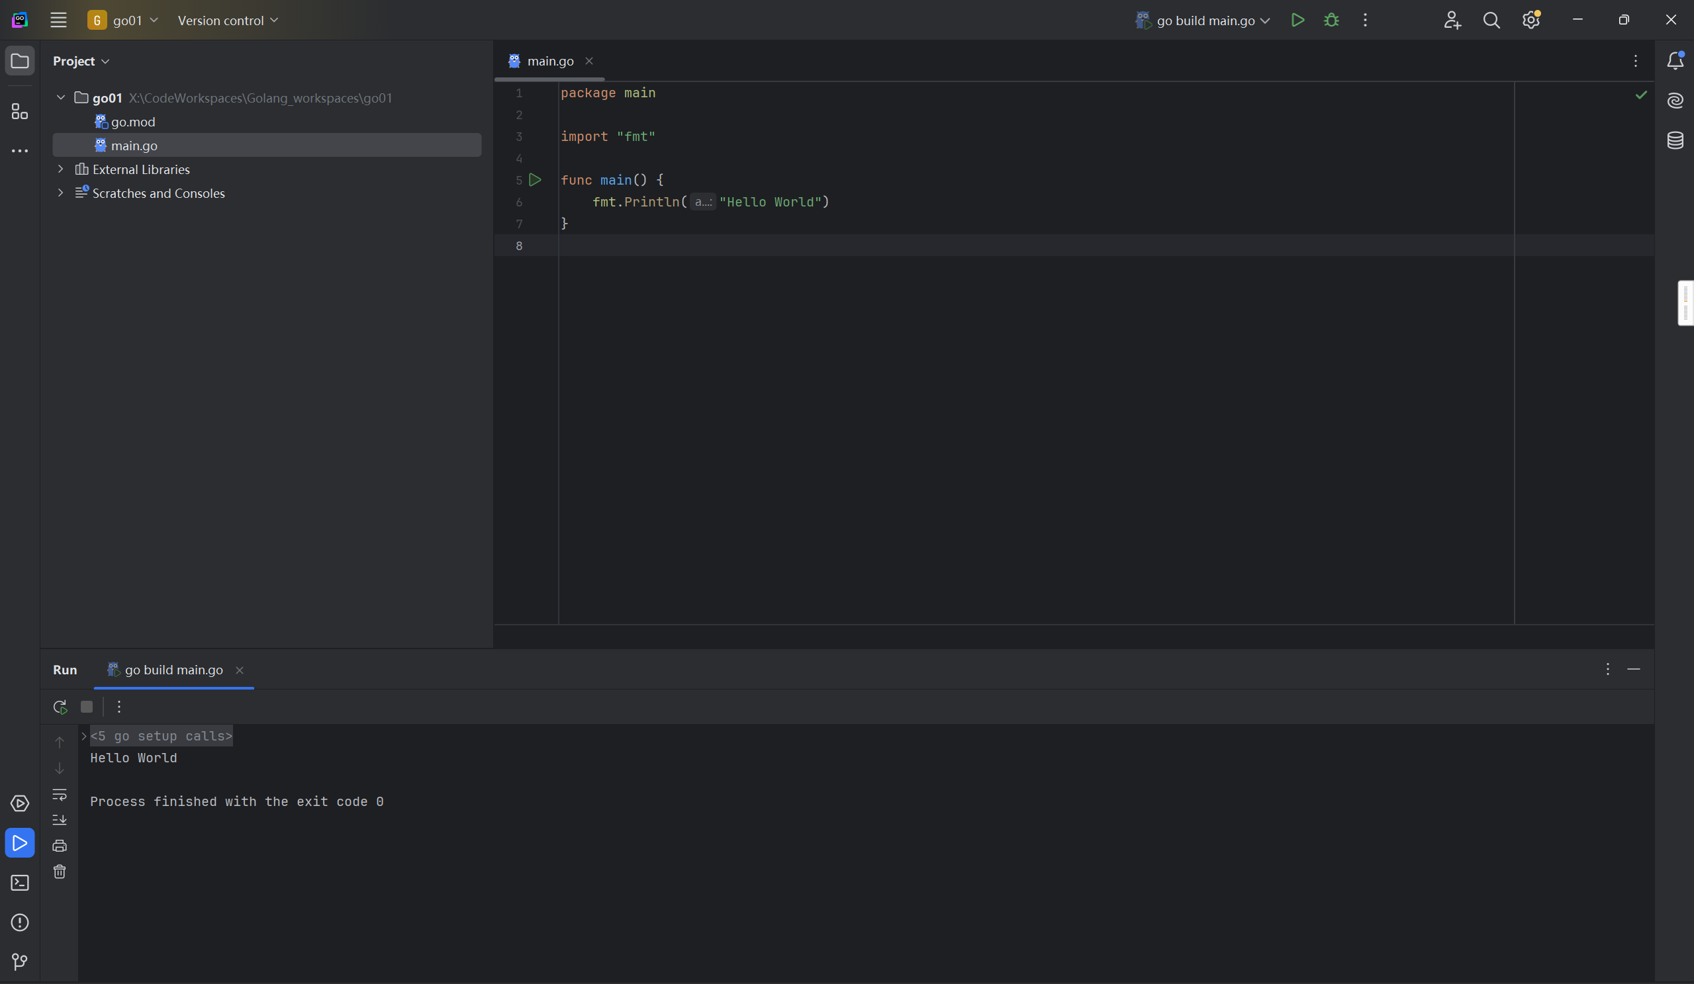This screenshot has width=1694, height=984.
Task: Open Services tool window
Action: tap(19, 803)
